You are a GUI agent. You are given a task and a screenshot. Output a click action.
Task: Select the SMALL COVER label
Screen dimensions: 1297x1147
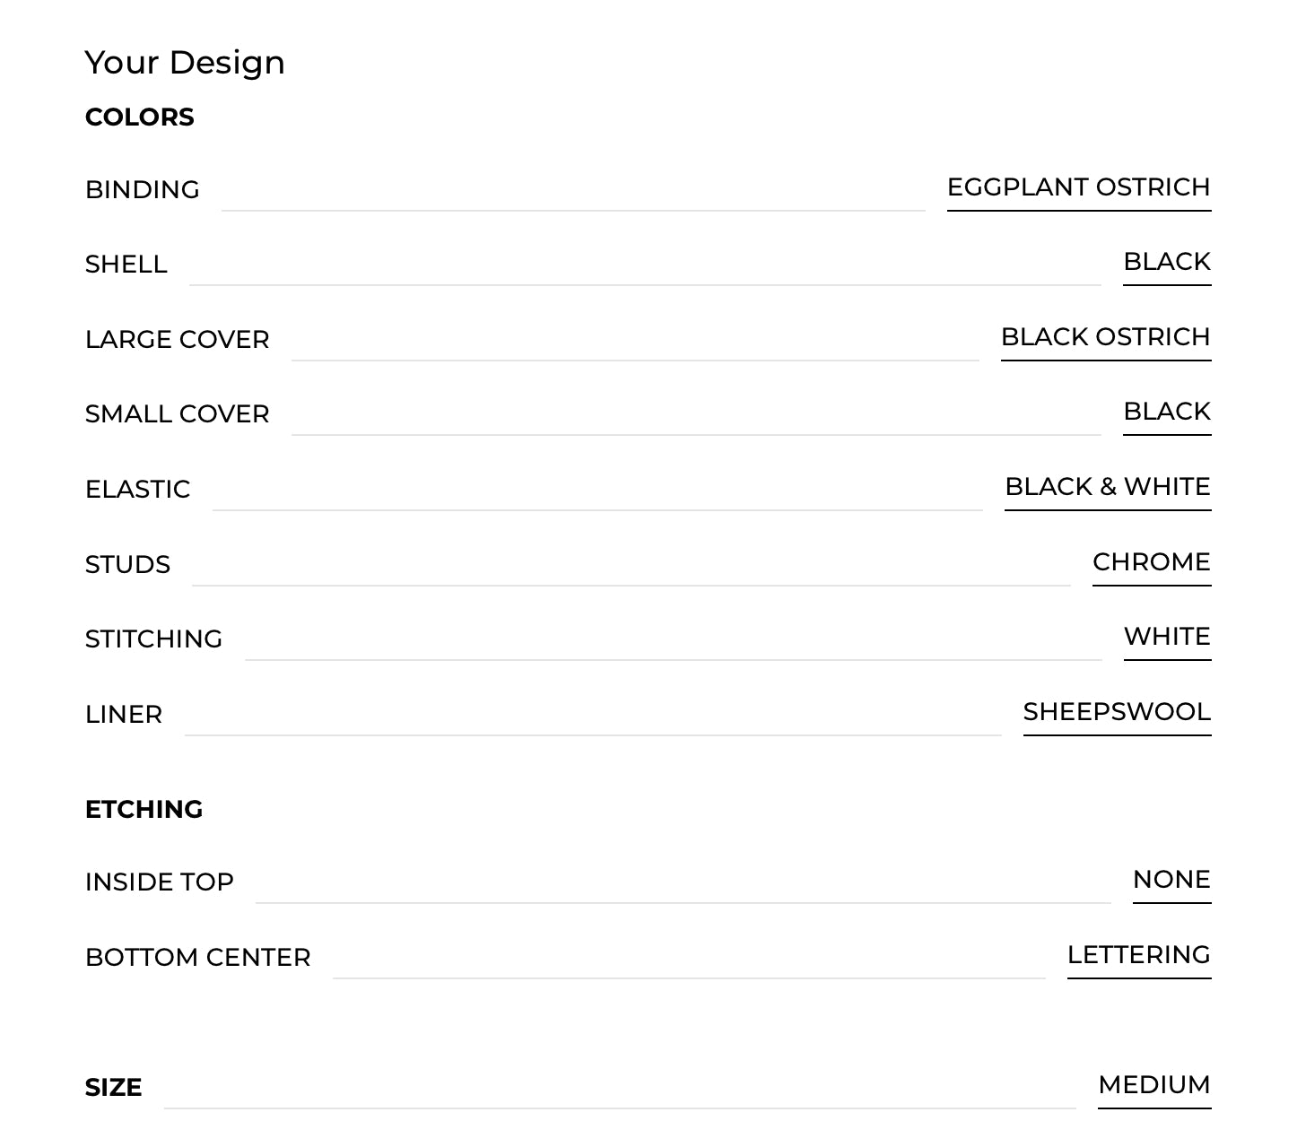(178, 414)
